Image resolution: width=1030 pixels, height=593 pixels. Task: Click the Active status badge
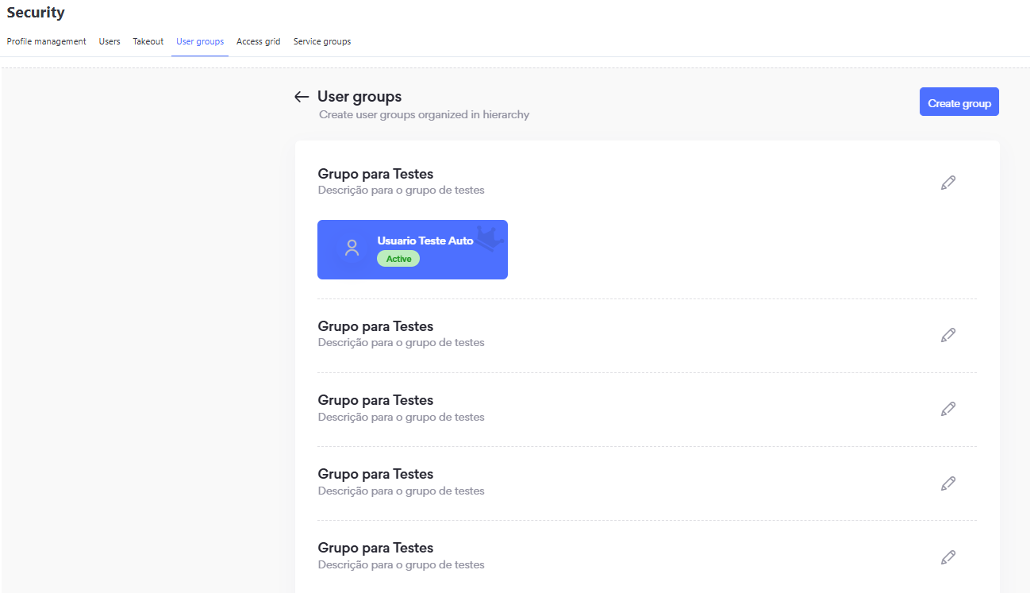pyautogui.click(x=398, y=259)
